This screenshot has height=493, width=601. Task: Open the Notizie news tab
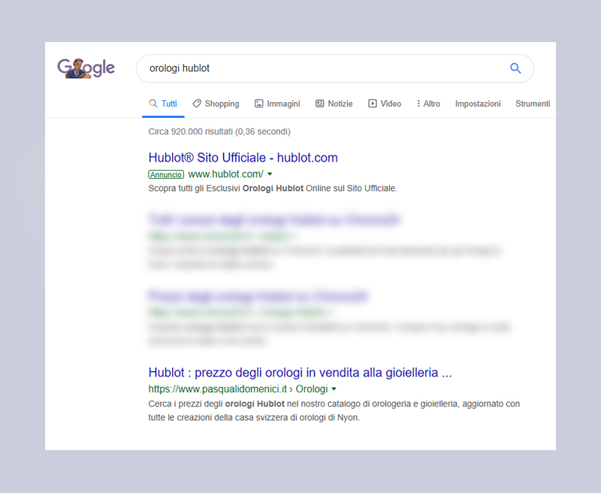(x=334, y=104)
